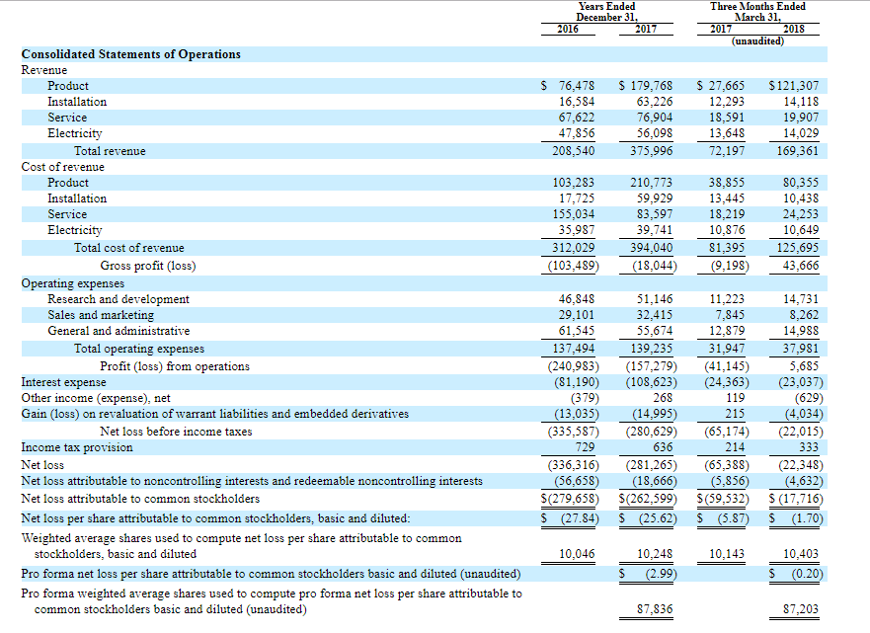Click the '(unaudited)' column note under the headers
870x633 pixels.
point(758,41)
